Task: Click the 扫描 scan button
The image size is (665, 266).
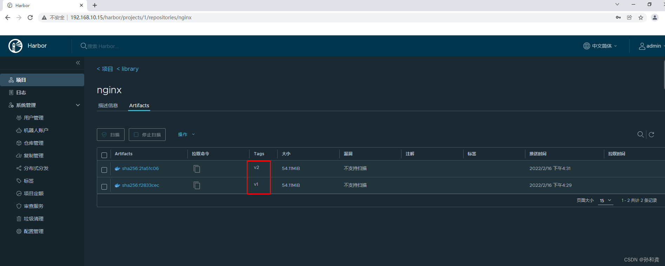Action: (111, 135)
